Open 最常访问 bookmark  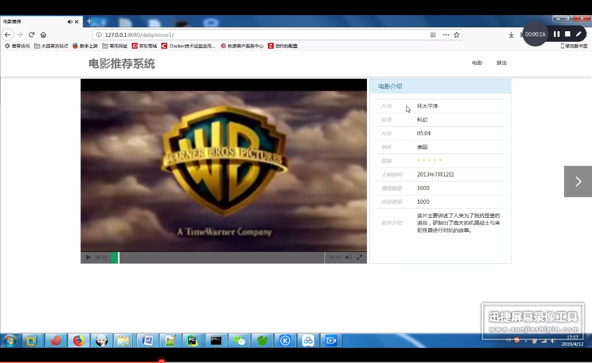point(17,46)
